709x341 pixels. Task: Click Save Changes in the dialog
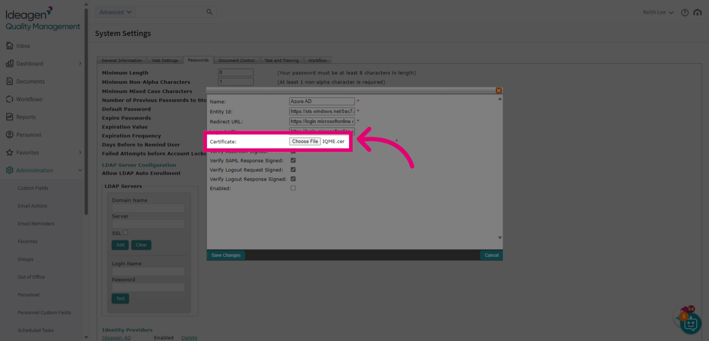(226, 255)
